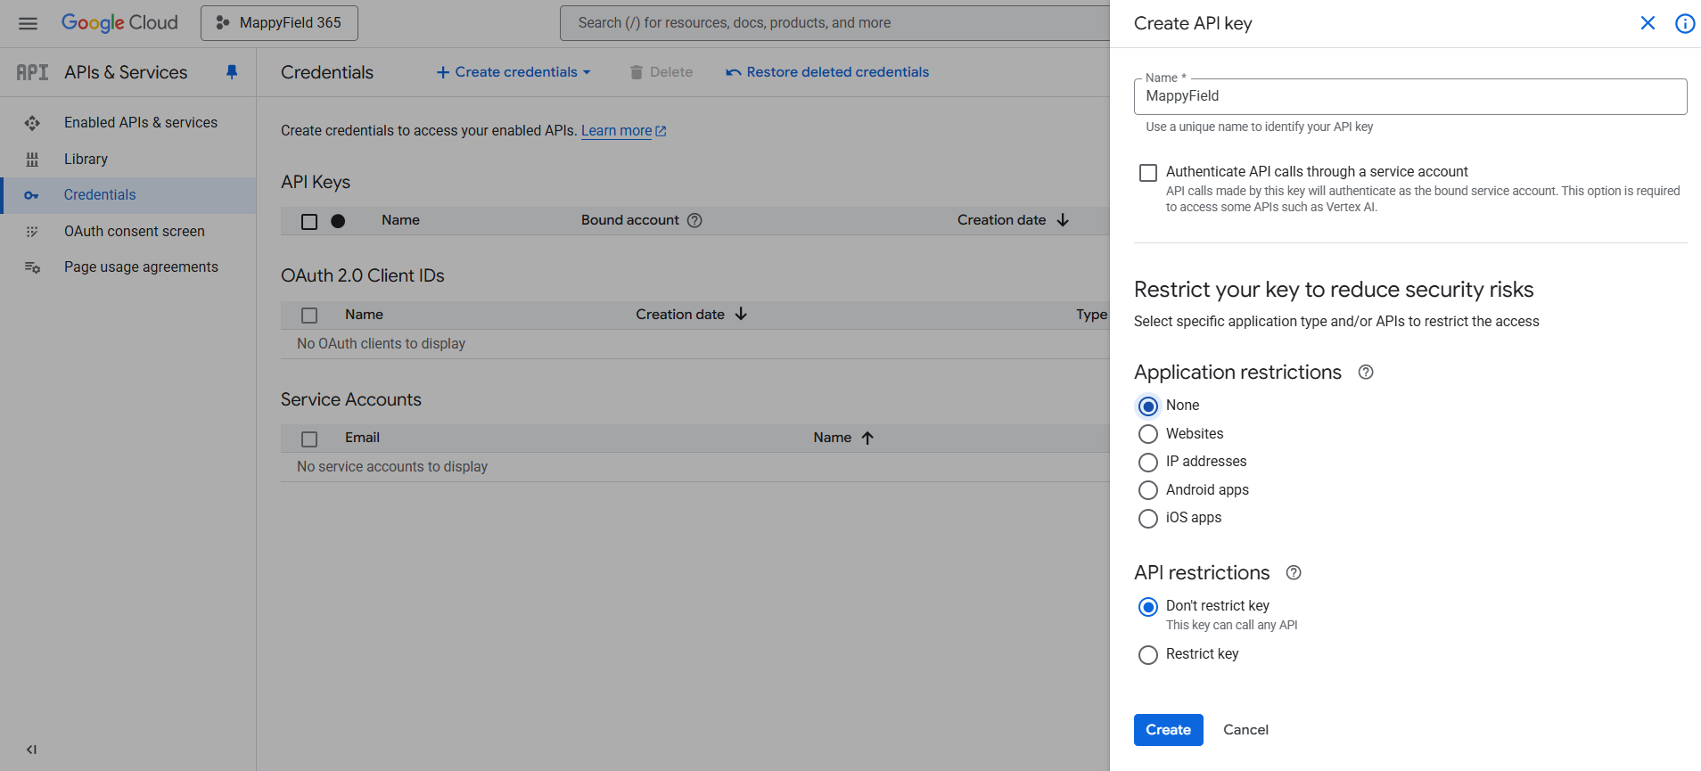Select all API Keys checkbox

click(309, 221)
